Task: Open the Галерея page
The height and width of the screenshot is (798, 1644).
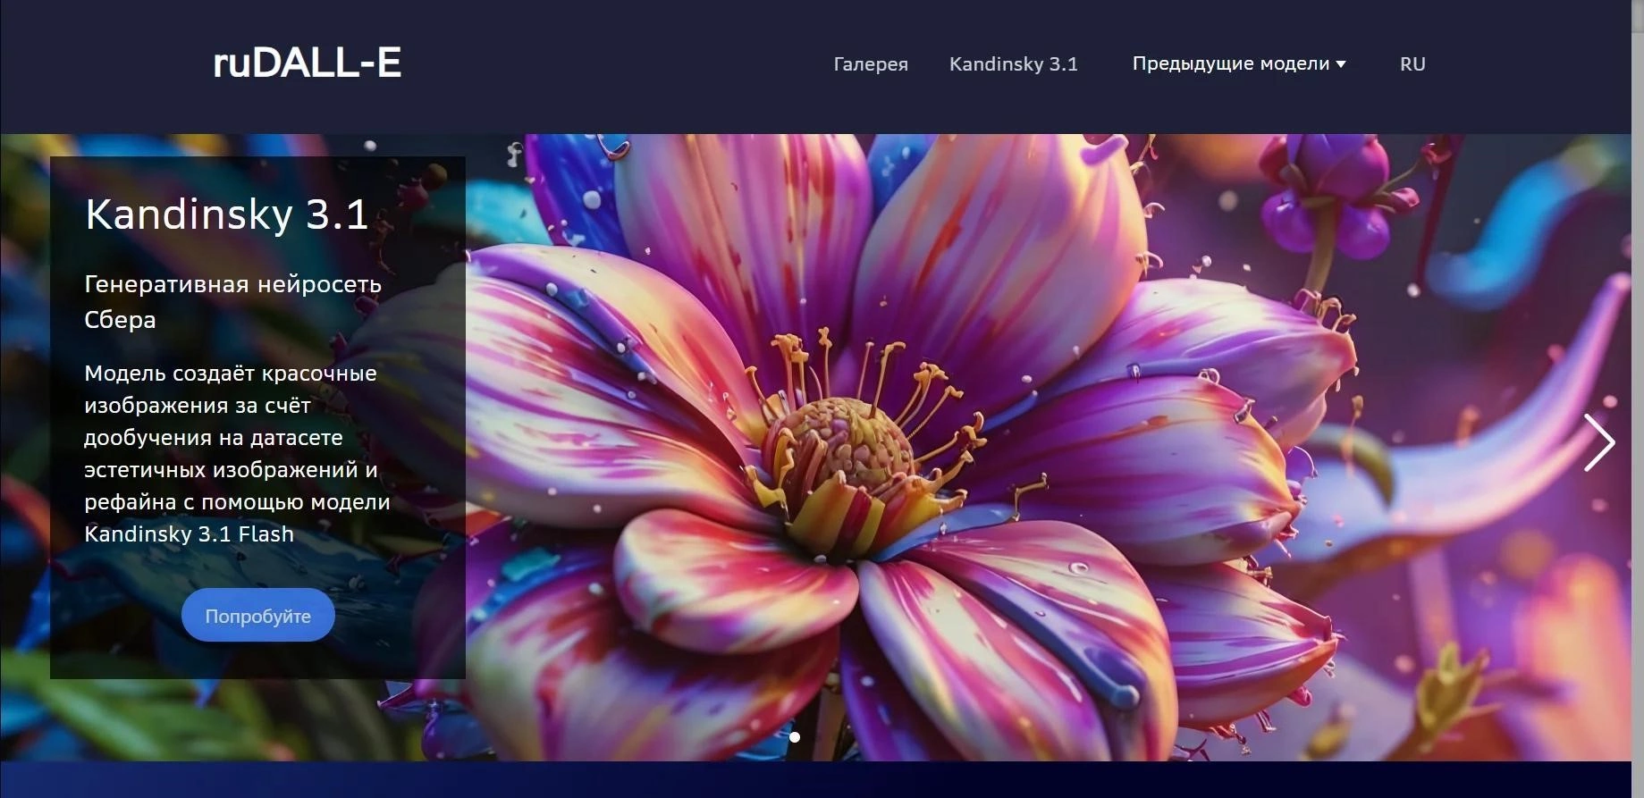Action: click(x=870, y=64)
